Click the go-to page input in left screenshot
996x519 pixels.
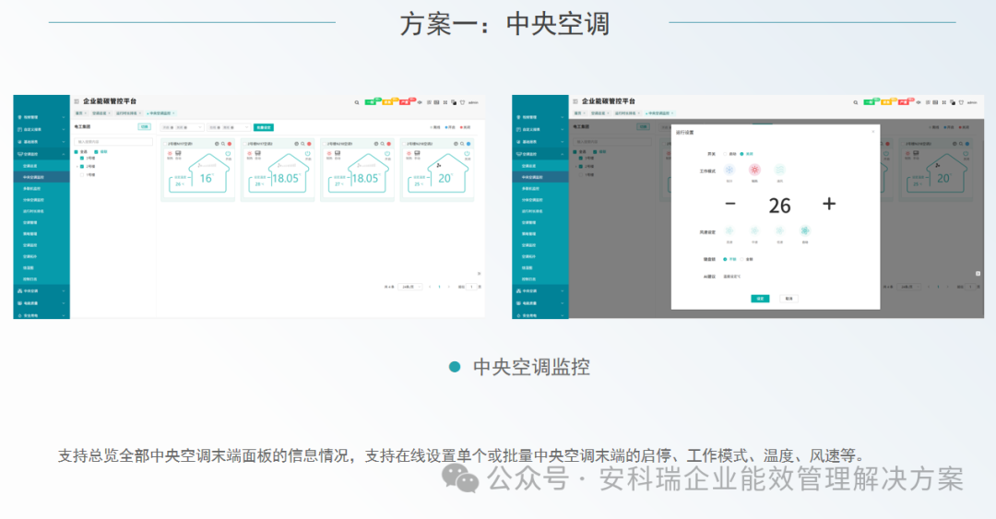click(471, 287)
